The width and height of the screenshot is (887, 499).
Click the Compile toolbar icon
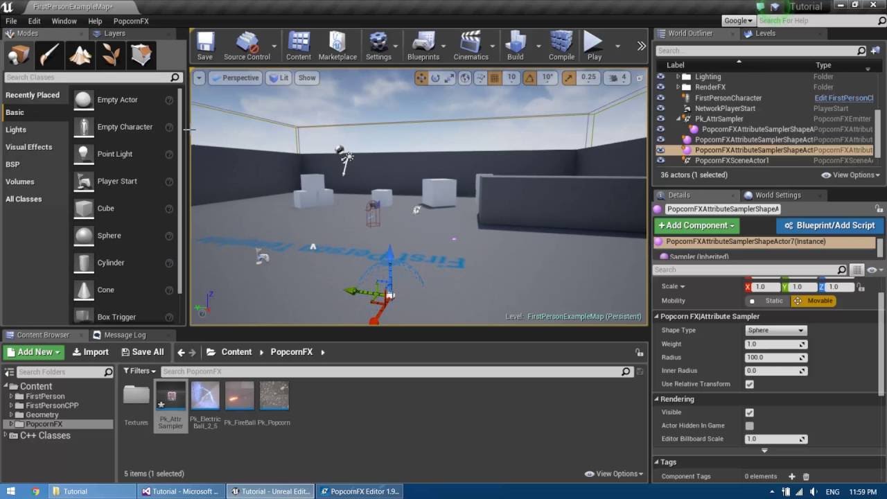(561, 46)
